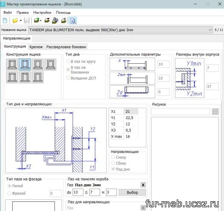Image resolution: width=224 pixels, height=211 pixels.
Task: Pick the first drawer construction in bottom row
Action: [12, 77]
